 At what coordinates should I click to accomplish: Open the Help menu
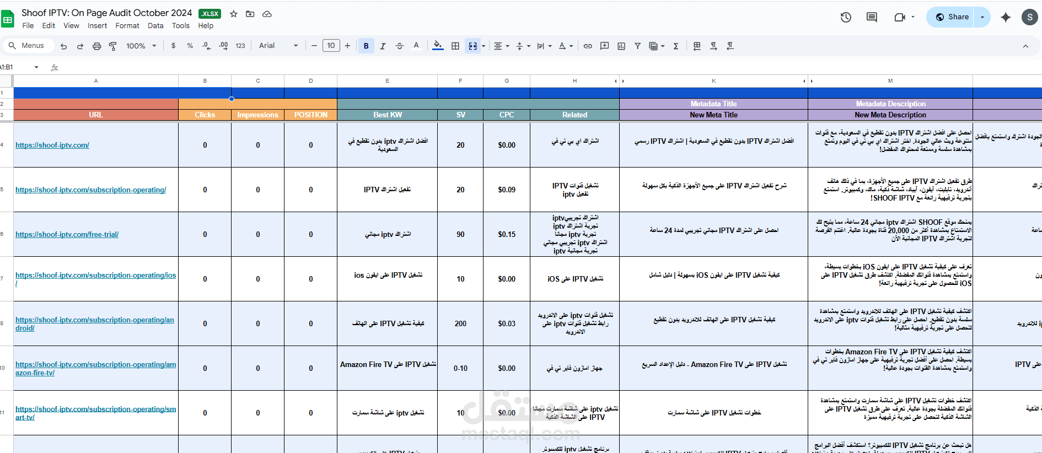[x=206, y=25]
